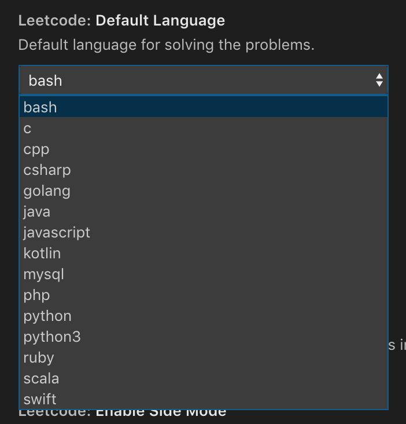Viewport: 406px width, 424px height.
Task: Click the dropdown up-down arrow indicator
Action: [x=379, y=80]
